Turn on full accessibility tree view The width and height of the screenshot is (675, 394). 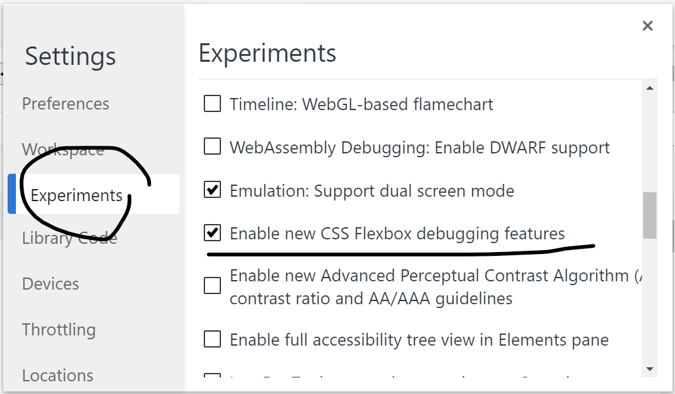(x=211, y=340)
